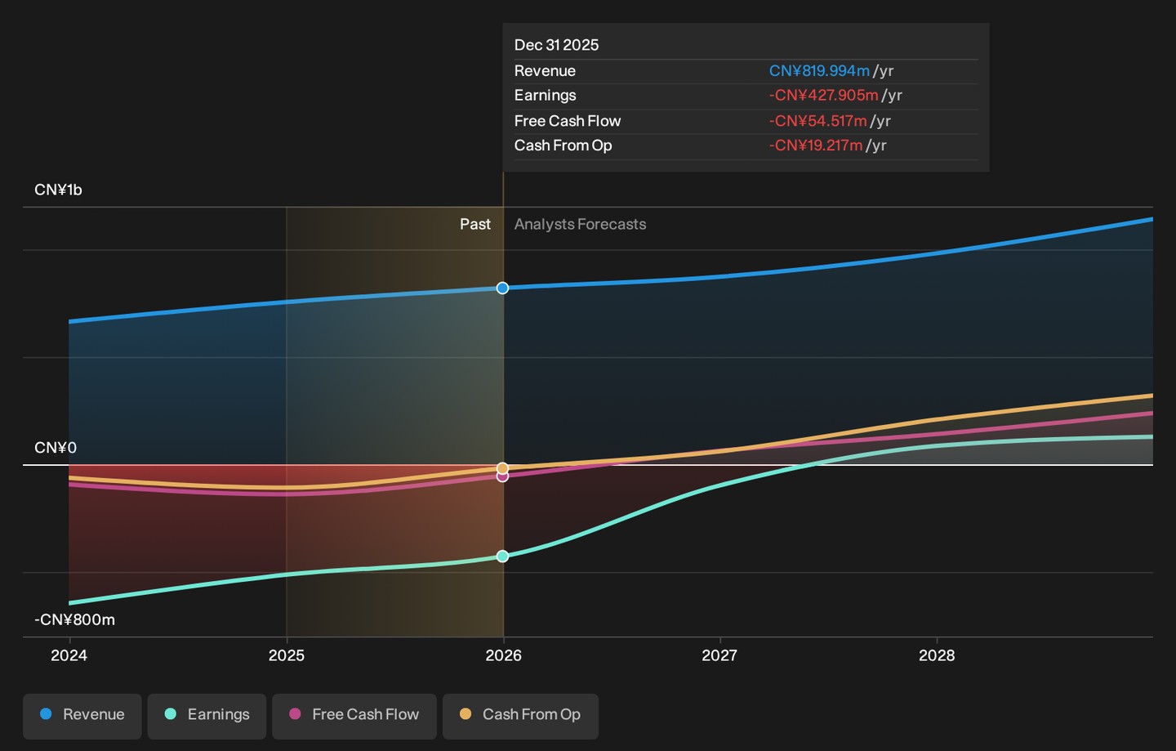This screenshot has width=1176, height=751.
Task: Click the tooltip Revenue value CN¥819.994m
Action: click(819, 71)
